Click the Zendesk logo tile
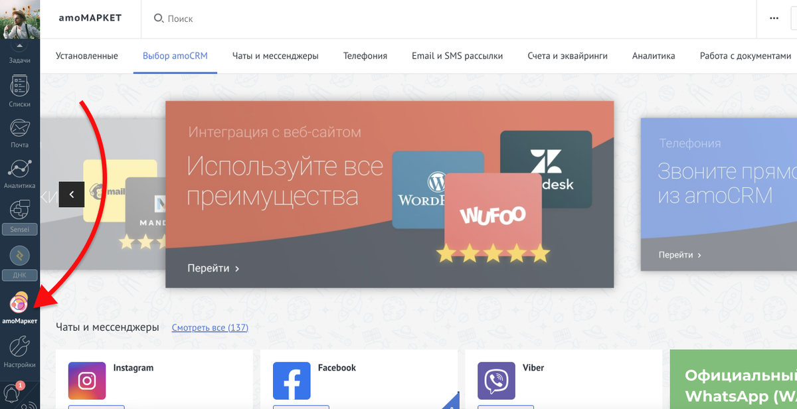This screenshot has height=409, width=797. pyautogui.click(x=547, y=169)
